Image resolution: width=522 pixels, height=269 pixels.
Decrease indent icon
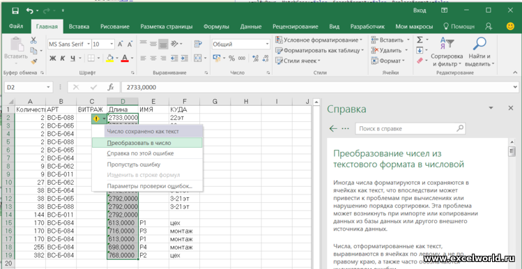coord(174,59)
